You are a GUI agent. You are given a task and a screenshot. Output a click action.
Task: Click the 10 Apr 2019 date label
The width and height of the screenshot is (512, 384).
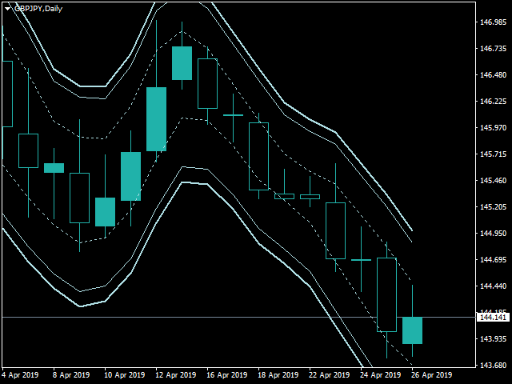125,375
